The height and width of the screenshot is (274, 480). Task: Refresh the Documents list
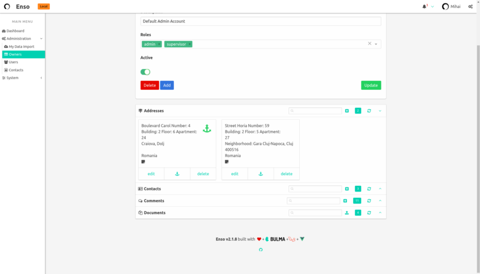point(369,212)
